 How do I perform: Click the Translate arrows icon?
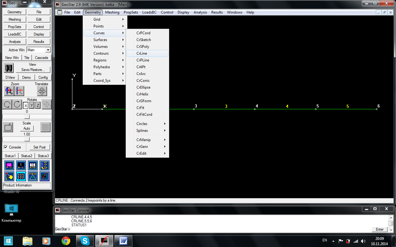(x=42, y=91)
